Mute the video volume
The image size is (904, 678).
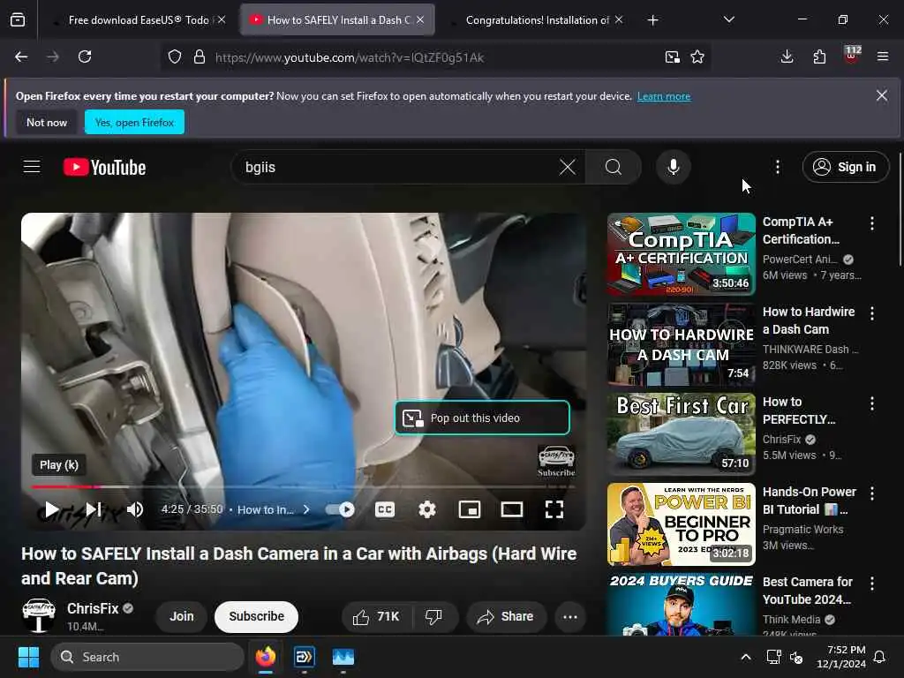[x=135, y=509]
